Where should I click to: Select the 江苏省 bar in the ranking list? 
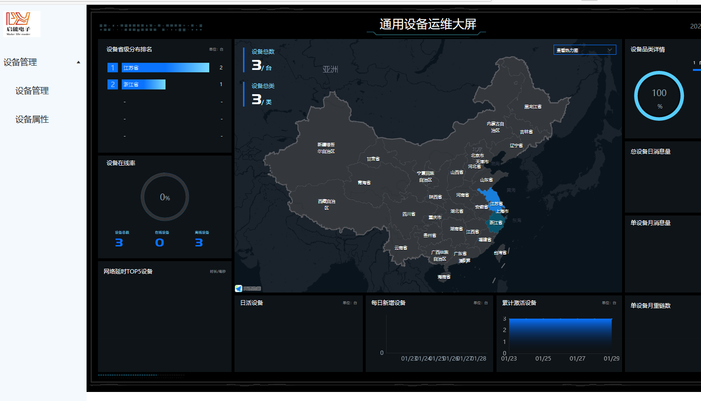[x=166, y=68]
